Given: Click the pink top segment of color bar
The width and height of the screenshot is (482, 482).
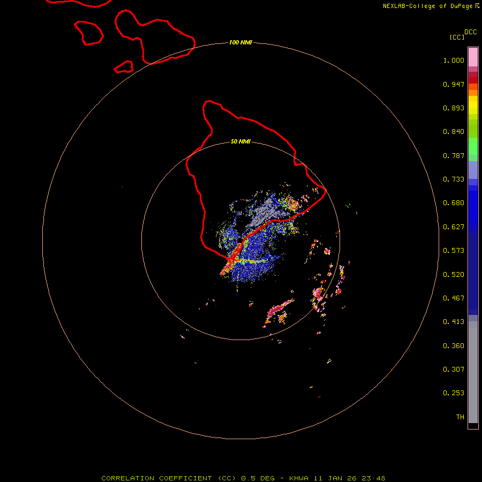Looking at the screenshot, I should coord(473,57).
